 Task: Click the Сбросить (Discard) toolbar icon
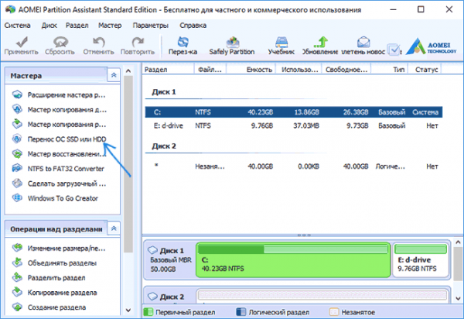pyautogui.click(x=60, y=42)
